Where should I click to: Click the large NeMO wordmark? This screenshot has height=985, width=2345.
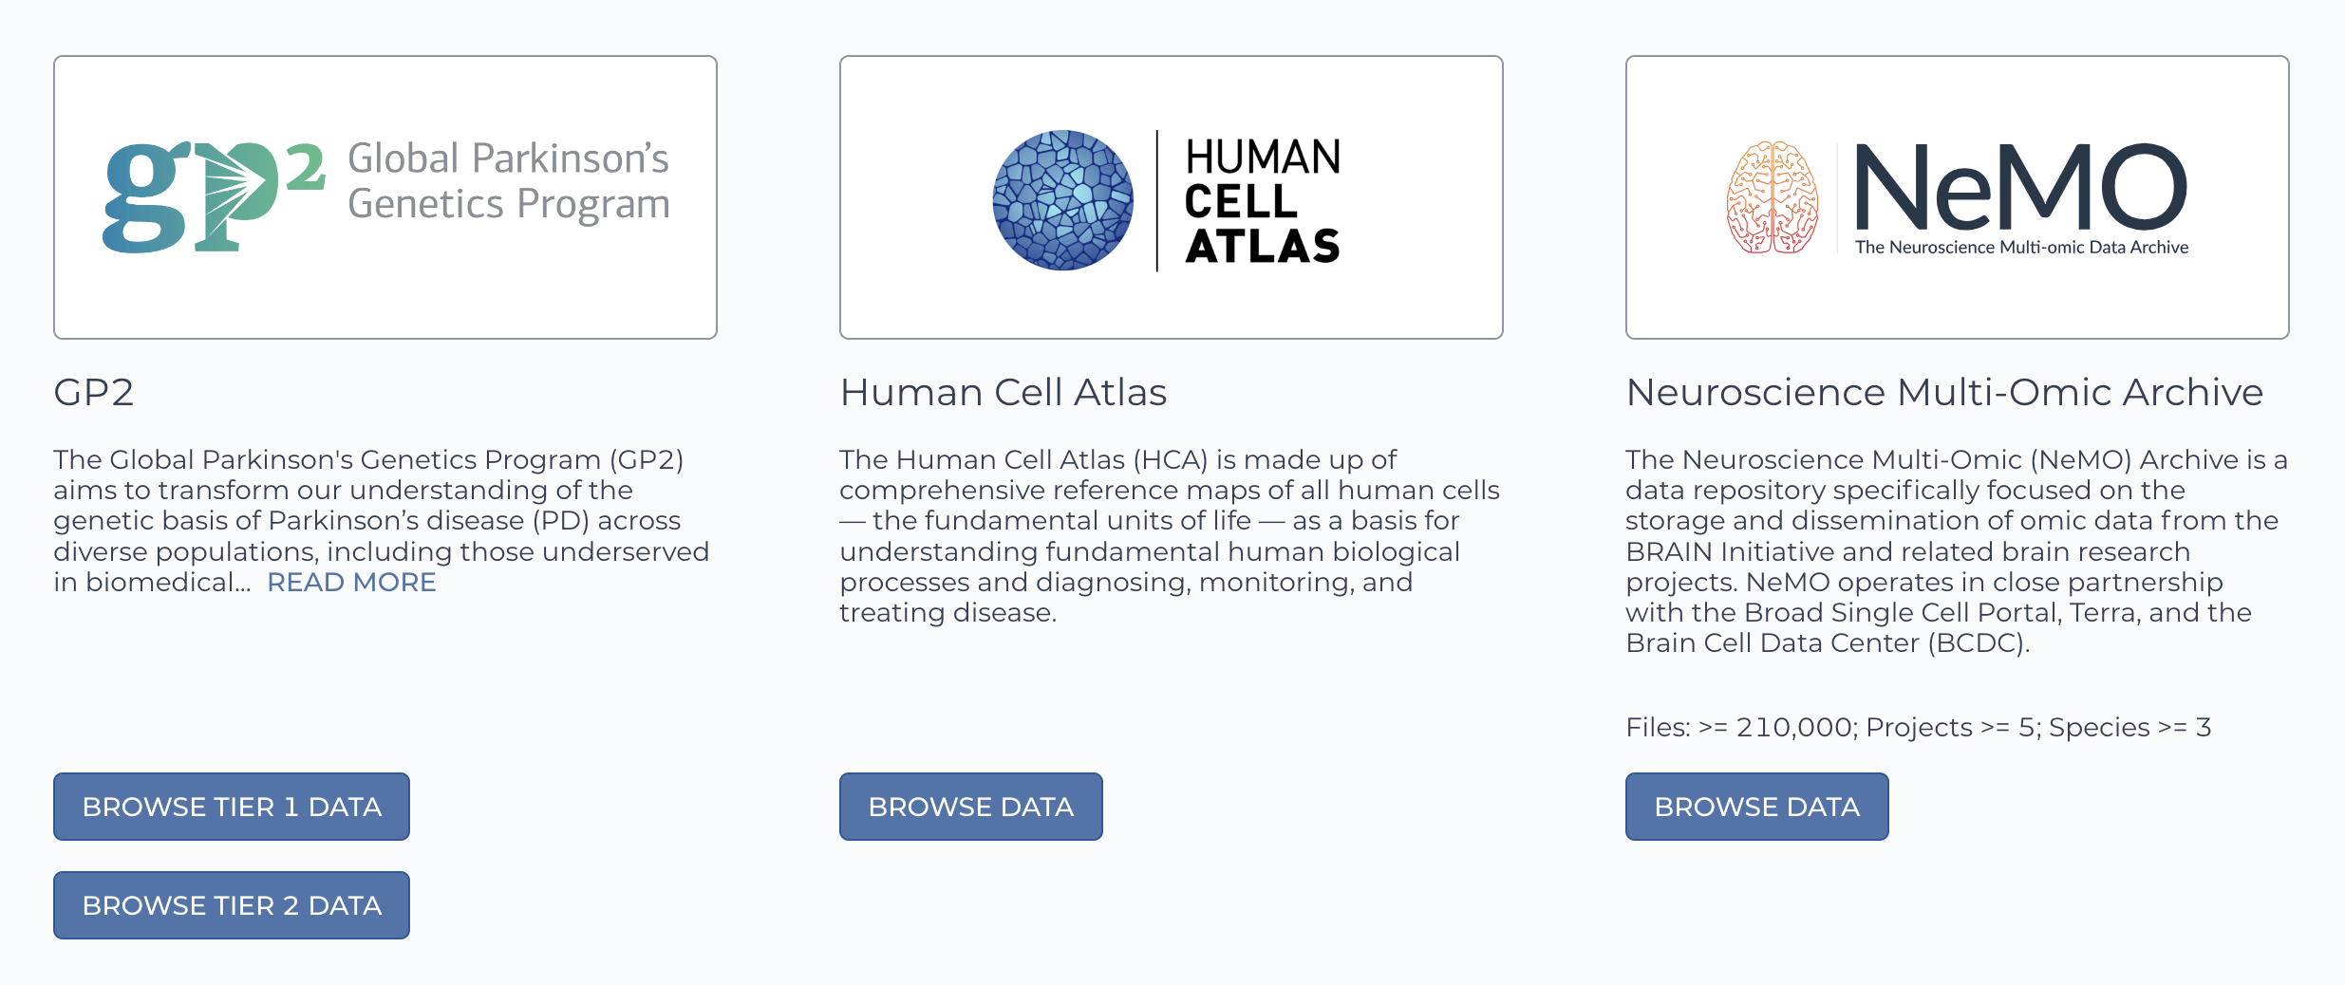(2020, 189)
